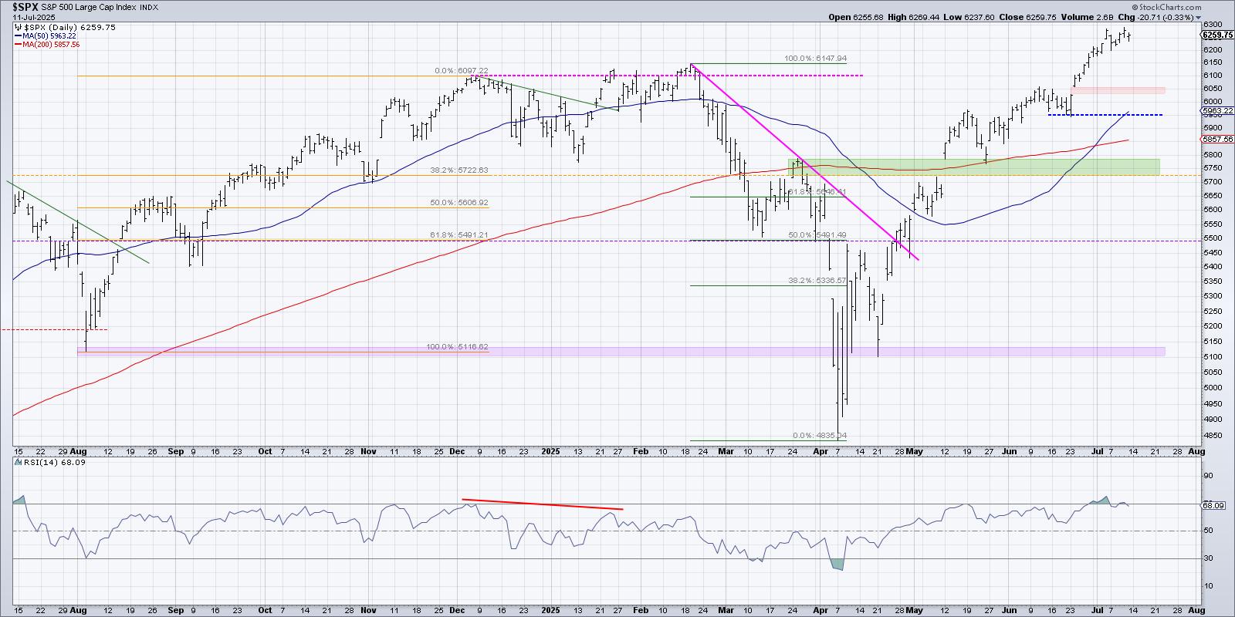Click the blue 5963.22 MA axis label

(1218, 111)
